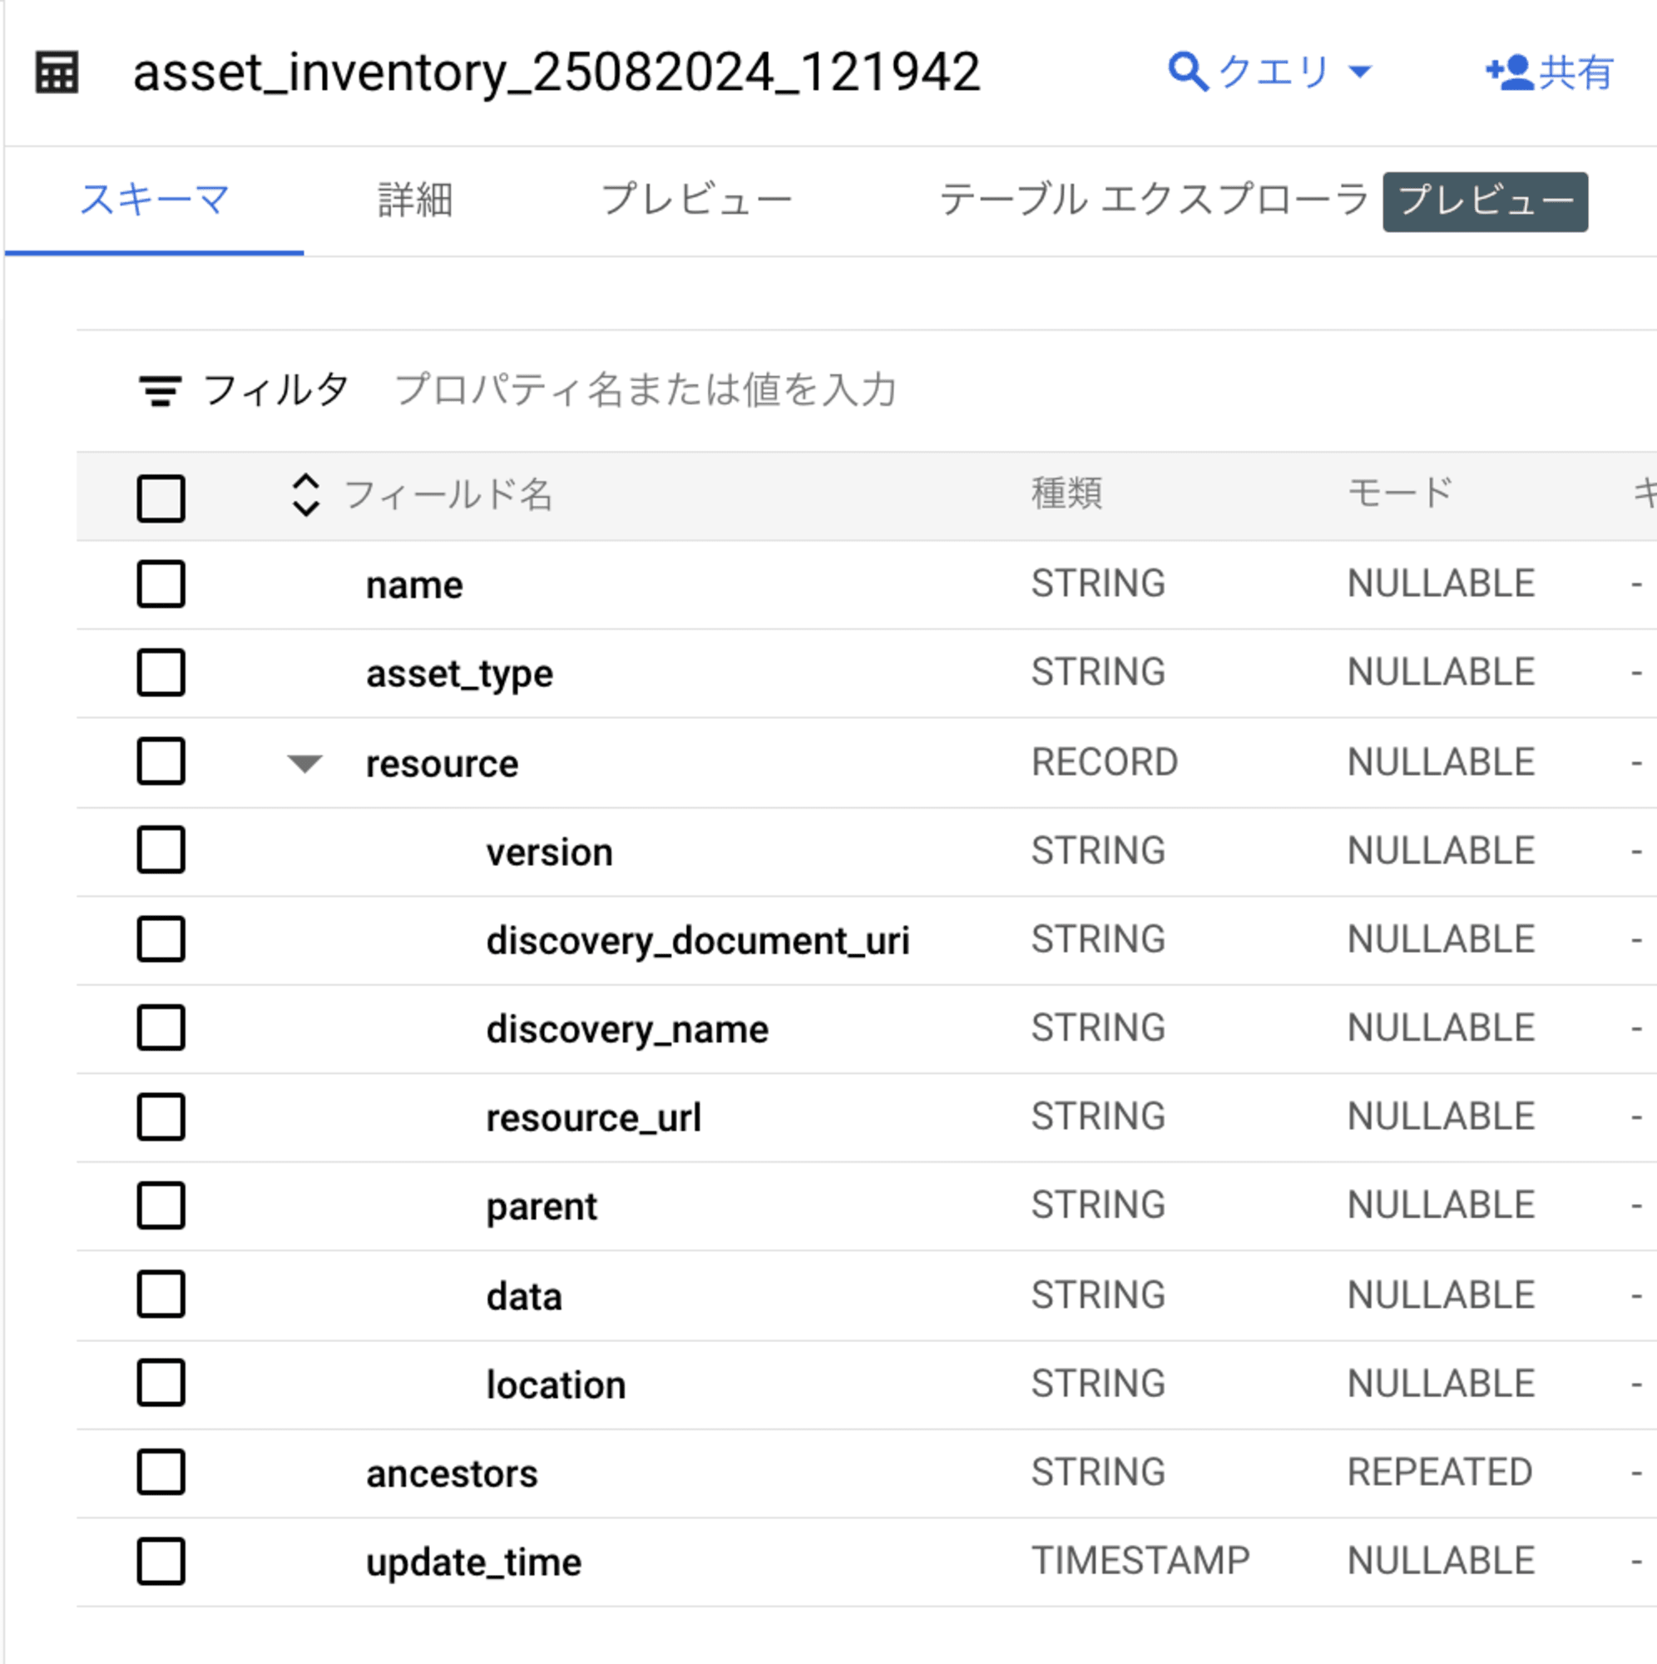Click the dark プレビュー badge
Image resolution: width=1657 pixels, height=1664 pixels.
(x=1486, y=201)
